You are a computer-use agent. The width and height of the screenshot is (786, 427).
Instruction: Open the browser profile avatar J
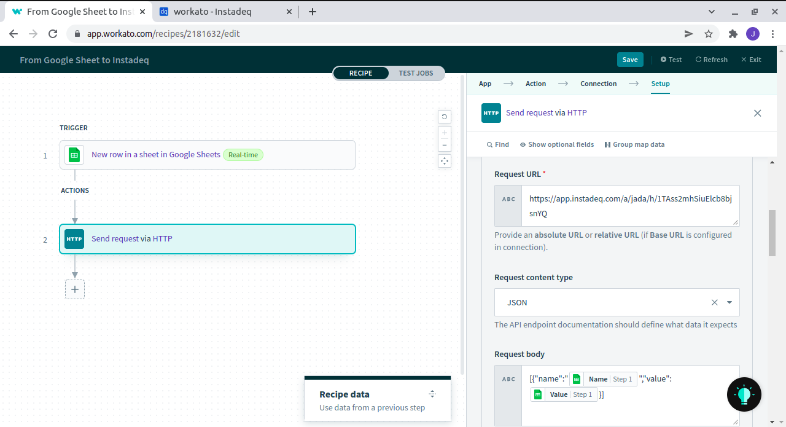click(753, 34)
